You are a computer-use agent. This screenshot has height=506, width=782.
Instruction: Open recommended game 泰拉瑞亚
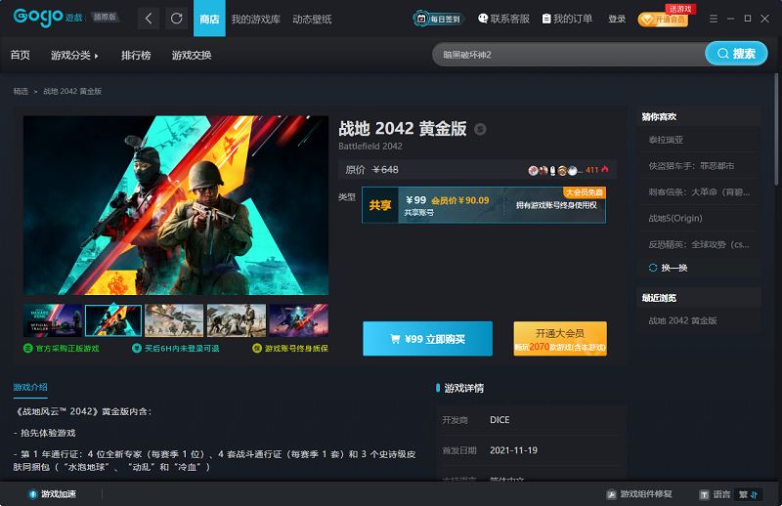point(667,140)
